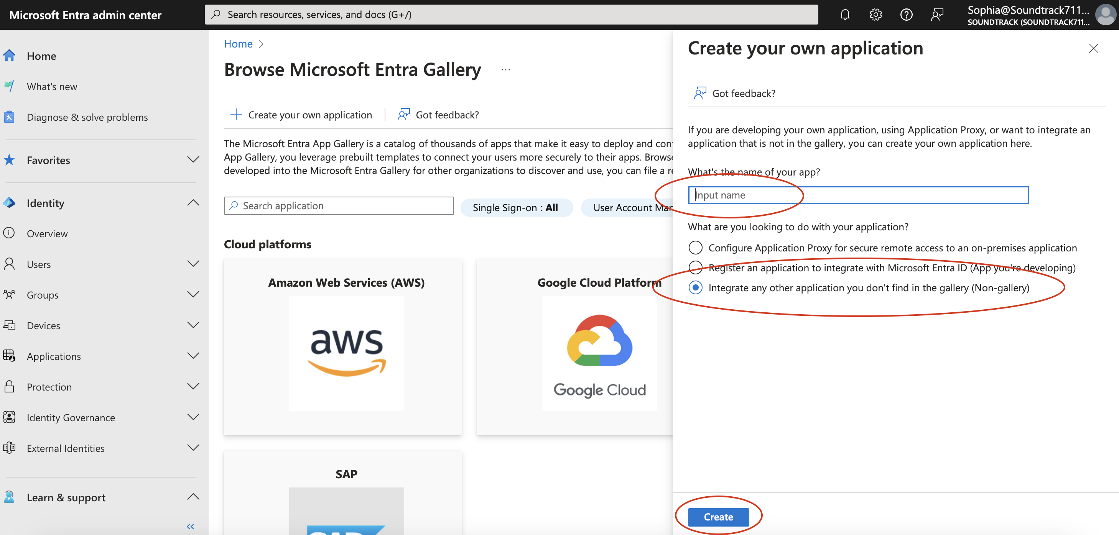1119x535 pixels.
Task: Click the plus icon for Create your own application
Action: 236,114
